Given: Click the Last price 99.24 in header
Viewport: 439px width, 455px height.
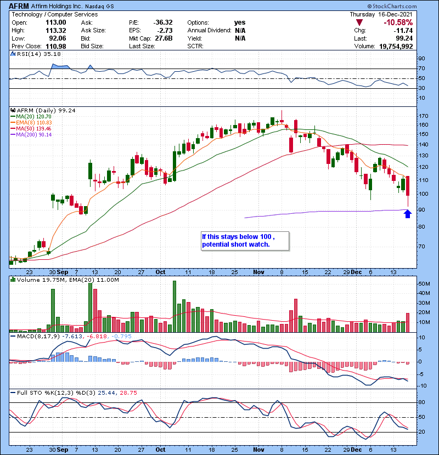Looking at the screenshot, I should coord(404,38).
